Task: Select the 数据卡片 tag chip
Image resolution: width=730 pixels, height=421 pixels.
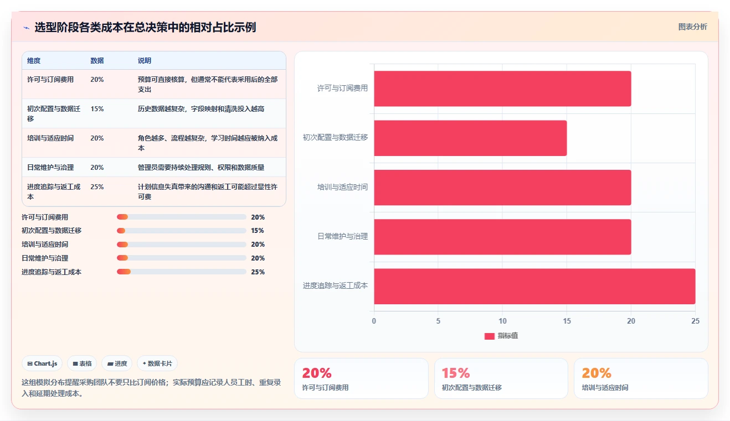Action: click(157, 363)
